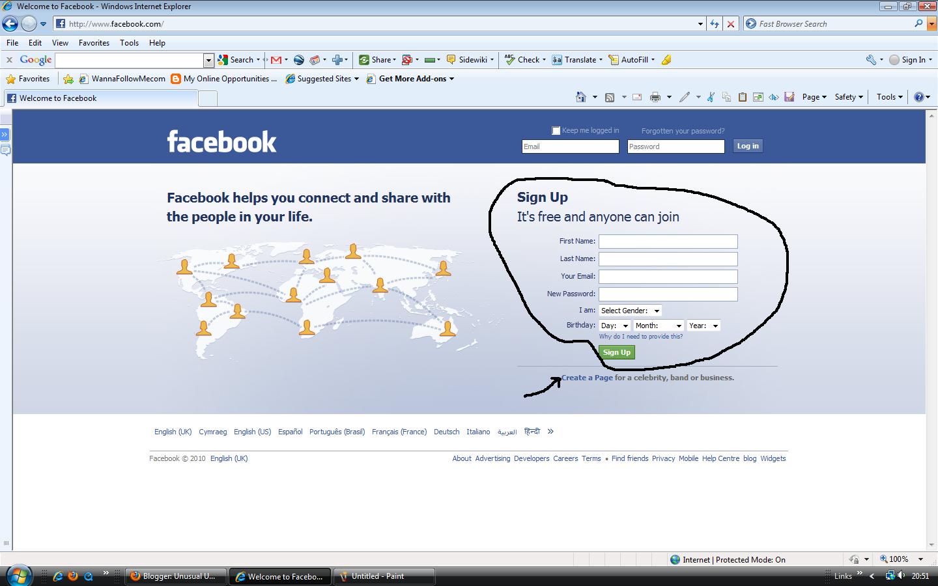Switch to Untitled - Paint taskbar window
The height and width of the screenshot is (586, 938).
tap(384, 576)
